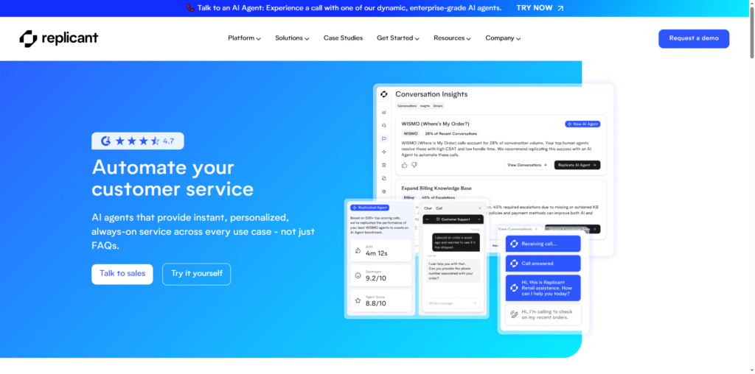755x374 pixels.
Task: Click the Replicate AI Agent button
Action: [577, 165]
